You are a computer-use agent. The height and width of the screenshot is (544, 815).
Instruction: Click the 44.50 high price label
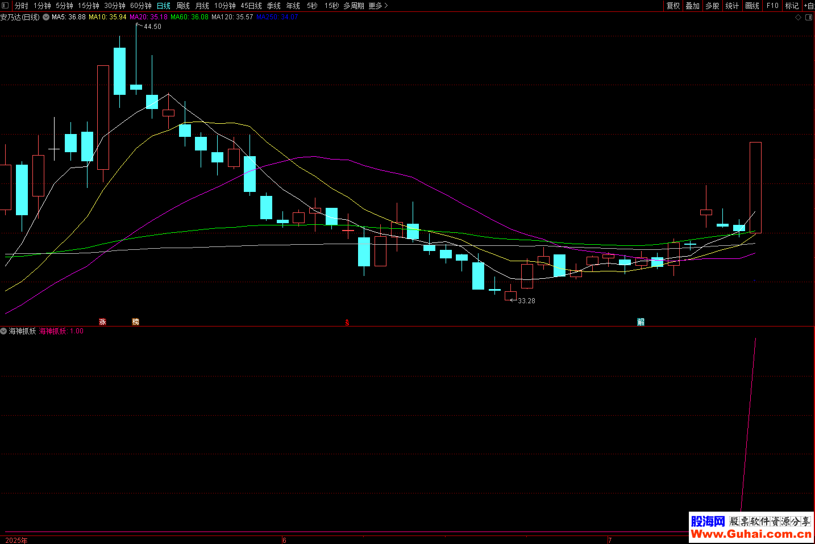click(x=152, y=27)
